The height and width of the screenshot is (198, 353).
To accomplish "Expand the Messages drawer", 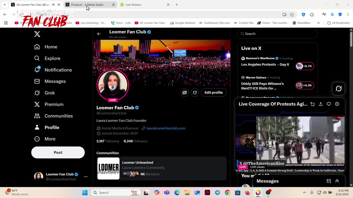I will pos(337,181).
